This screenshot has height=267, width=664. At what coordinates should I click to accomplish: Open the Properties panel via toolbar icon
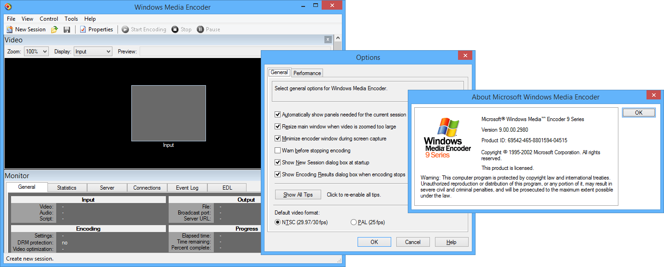[96, 29]
